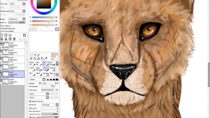Choose the Blur brush

[x=32, y=74]
